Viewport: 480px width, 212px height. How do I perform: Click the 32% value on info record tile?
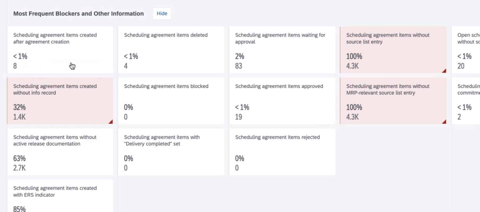[19, 107]
